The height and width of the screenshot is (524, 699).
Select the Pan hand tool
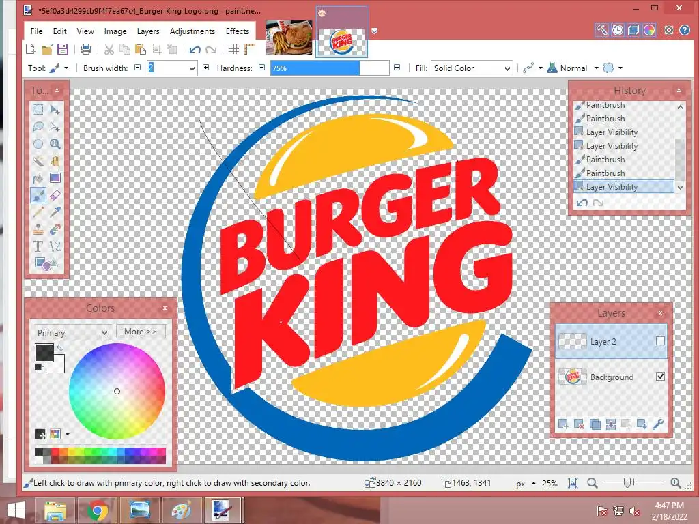tap(55, 161)
